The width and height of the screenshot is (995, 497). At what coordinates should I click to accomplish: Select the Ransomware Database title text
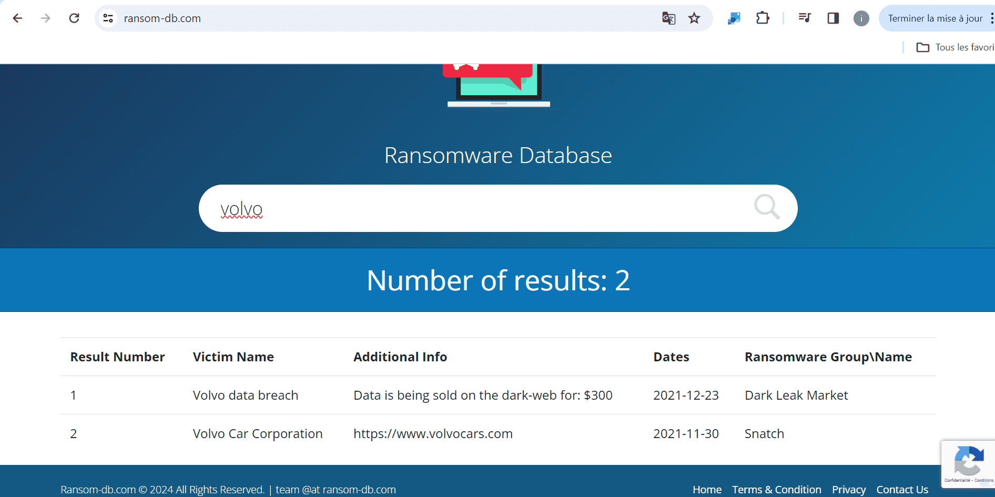pyautogui.click(x=498, y=156)
